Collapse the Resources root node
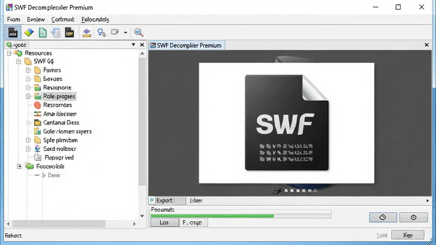 [9, 53]
